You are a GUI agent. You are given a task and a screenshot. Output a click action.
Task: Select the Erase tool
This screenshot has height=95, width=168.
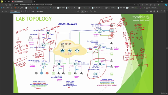click(x=22, y=11)
